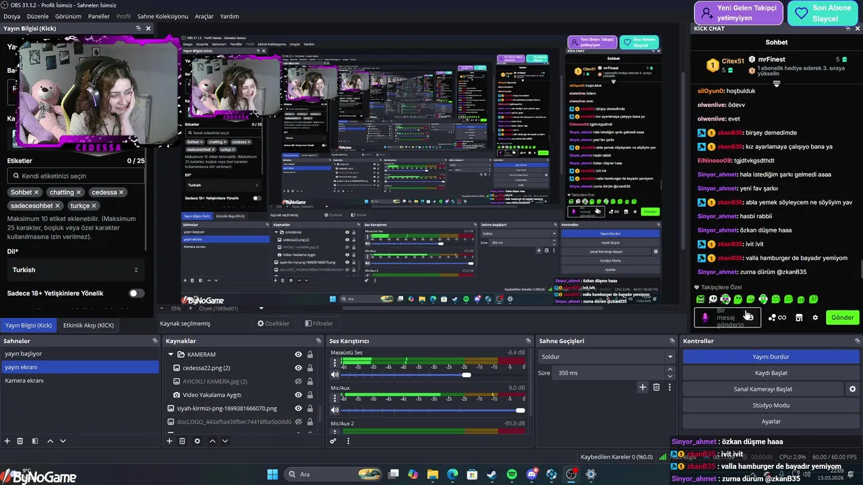The width and height of the screenshot is (863, 485).
Task: Open Discord from the taskbar
Action: [531, 474]
